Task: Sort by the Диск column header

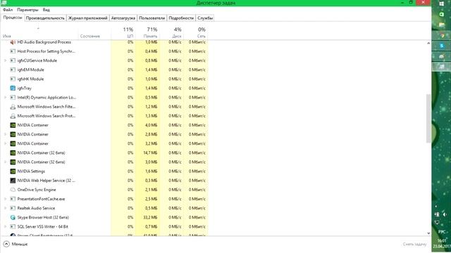Action: coord(171,32)
